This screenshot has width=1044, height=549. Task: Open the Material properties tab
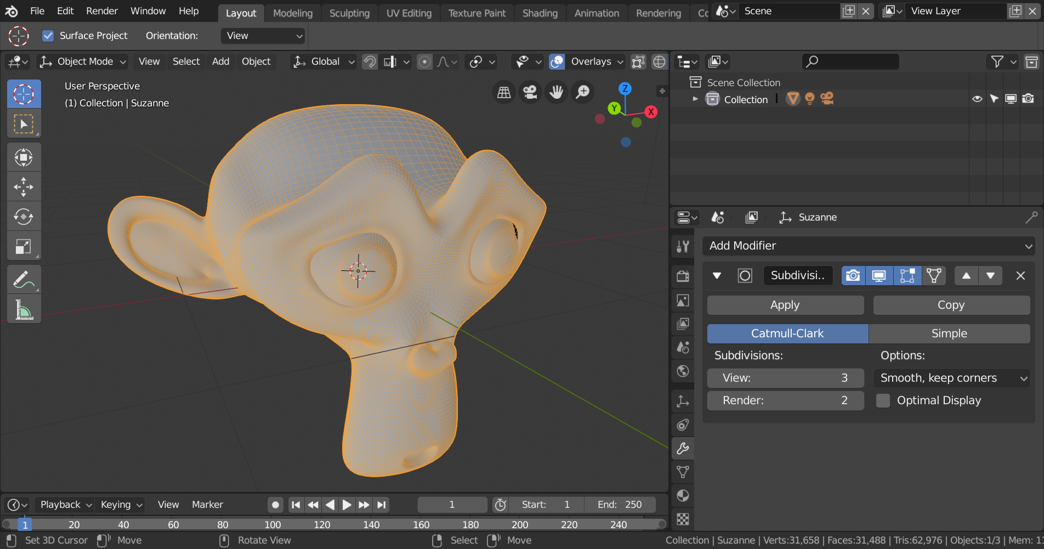coord(683,495)
